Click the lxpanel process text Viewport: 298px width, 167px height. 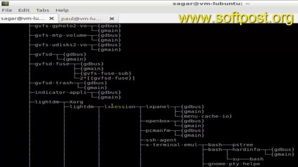pyautogui.click(x=158, y=107)
